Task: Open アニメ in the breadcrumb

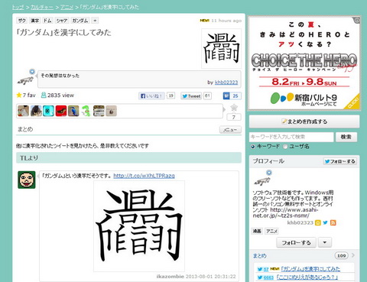Action: point(67,7)
